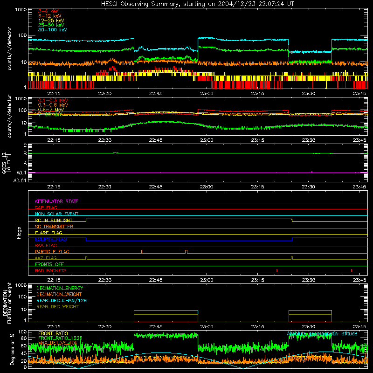Screen dimensions: 373x373
Task: Click the SC_IN_SUNLIGHT rising step edge
Action: 86,220
